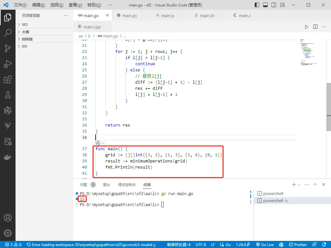The image size is (331, 248).
Task: Close the terminal panel
Action: (324, 184)
